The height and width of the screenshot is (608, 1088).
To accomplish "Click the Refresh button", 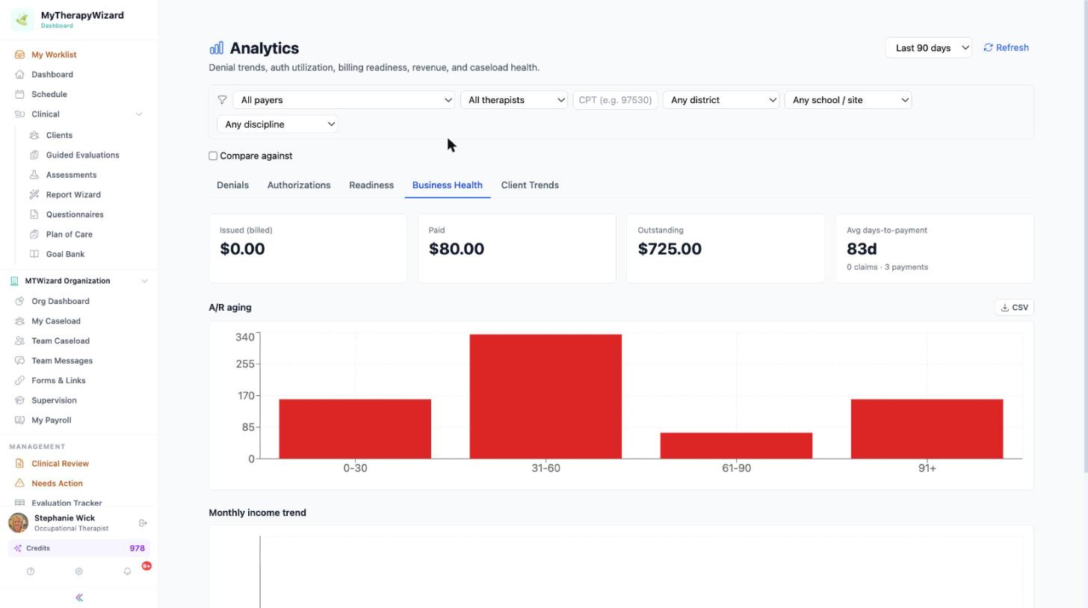I will [x=1006, y=48].
